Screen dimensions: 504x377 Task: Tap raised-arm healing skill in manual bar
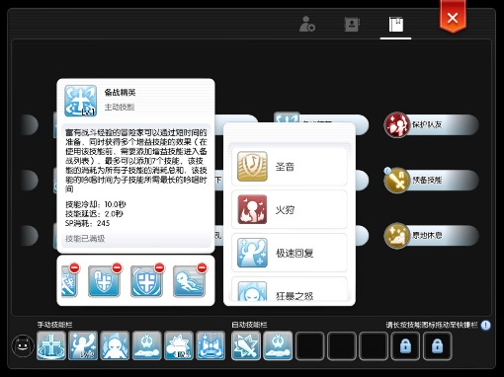83,345
